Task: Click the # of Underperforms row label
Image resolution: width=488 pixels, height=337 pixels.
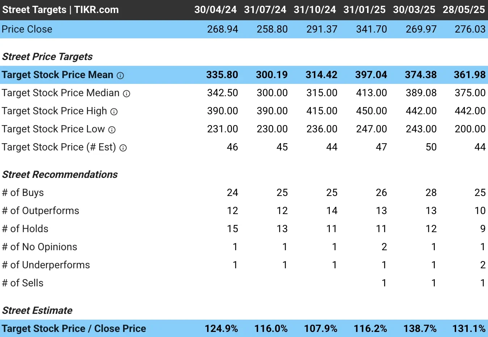Action: pyautogui.click(x=46, y=265)
